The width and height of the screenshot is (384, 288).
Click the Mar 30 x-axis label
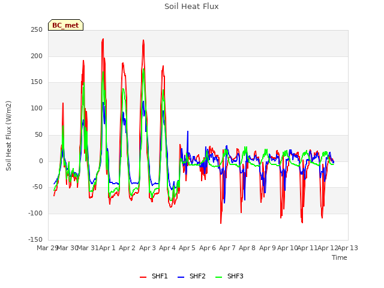pos(67,248)
